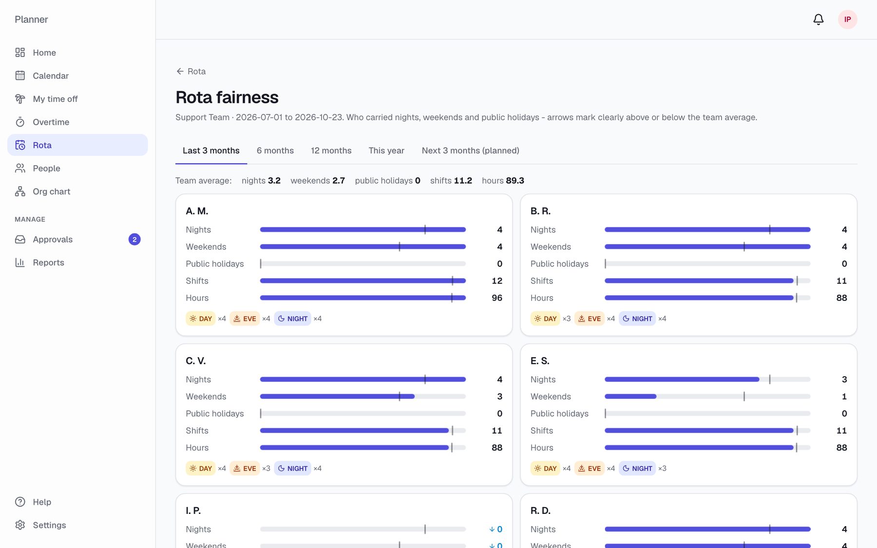Select the 12 months tab

tap(331, 151)
